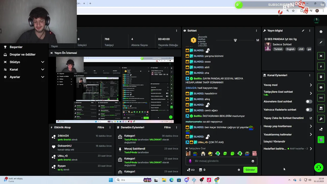Screen dimensions: 327x184
Task: Click 24kivi24 username in chat
Action: [x=191, y=88]
